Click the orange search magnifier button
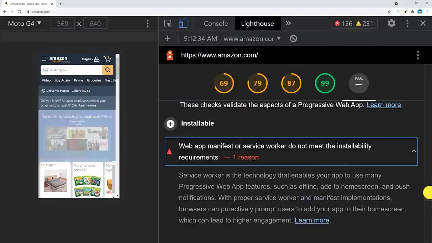432x243 pixels. [108, 70]
